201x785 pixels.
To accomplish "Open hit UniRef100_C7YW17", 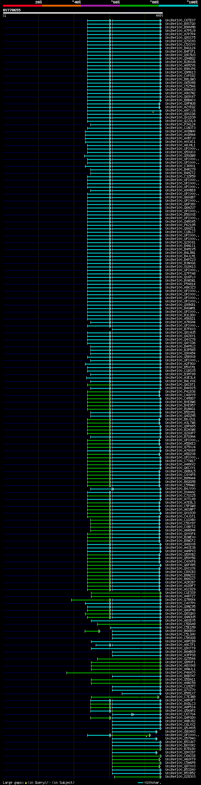I will tap(180, 461).
